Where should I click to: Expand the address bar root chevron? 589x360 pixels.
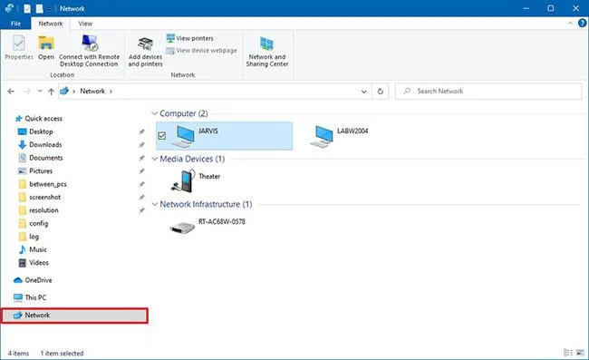point(73,92)
